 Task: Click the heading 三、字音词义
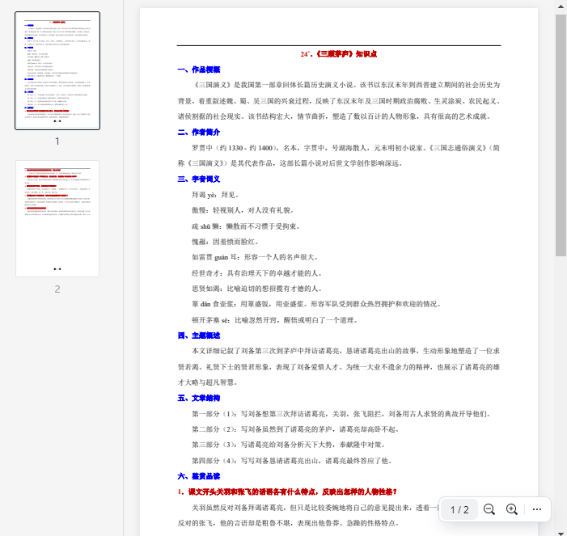tap(198, 179)
